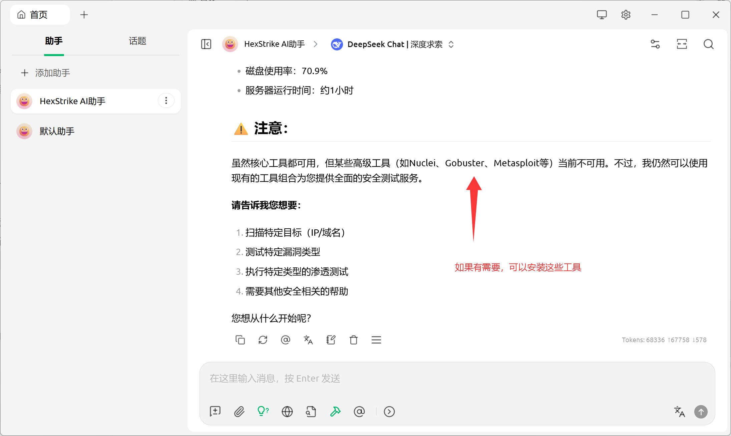Collapse the left sidebar panel

[206, 44]
